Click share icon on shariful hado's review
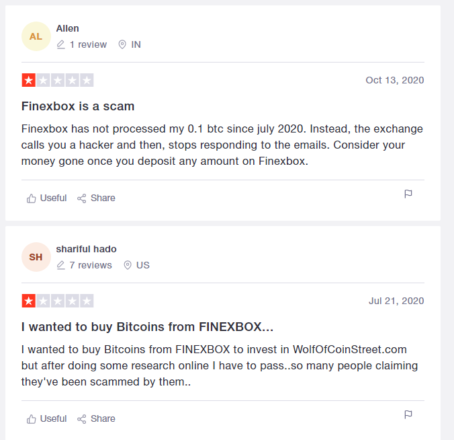 [82, 419]
